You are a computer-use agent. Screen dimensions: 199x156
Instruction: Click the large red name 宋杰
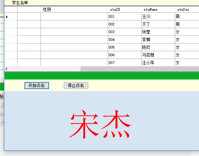pyautogui.click(x=100, y=124)
